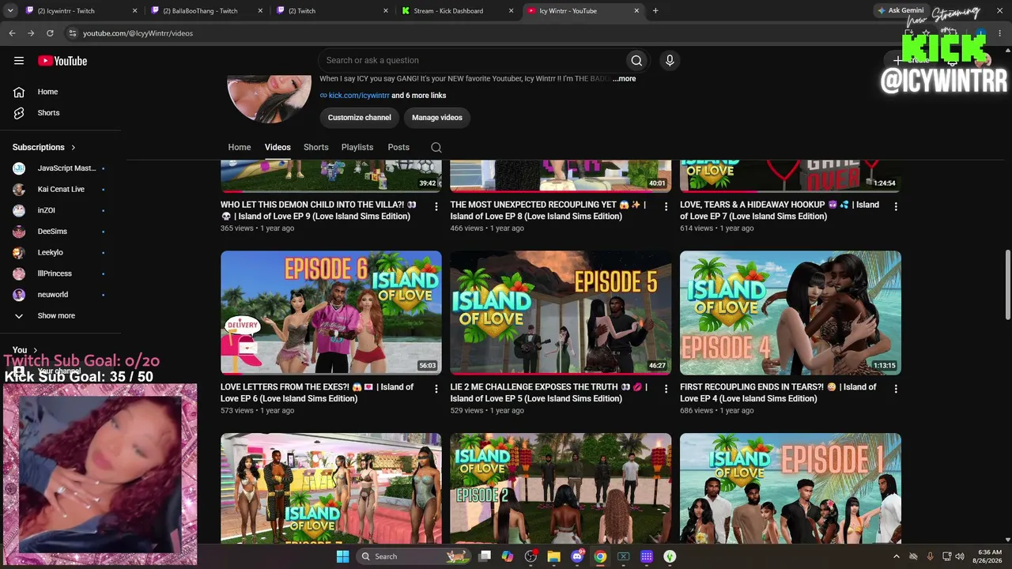Show hidden system tray icons
Screen dimensions: 1012x569
pos(897,556)
